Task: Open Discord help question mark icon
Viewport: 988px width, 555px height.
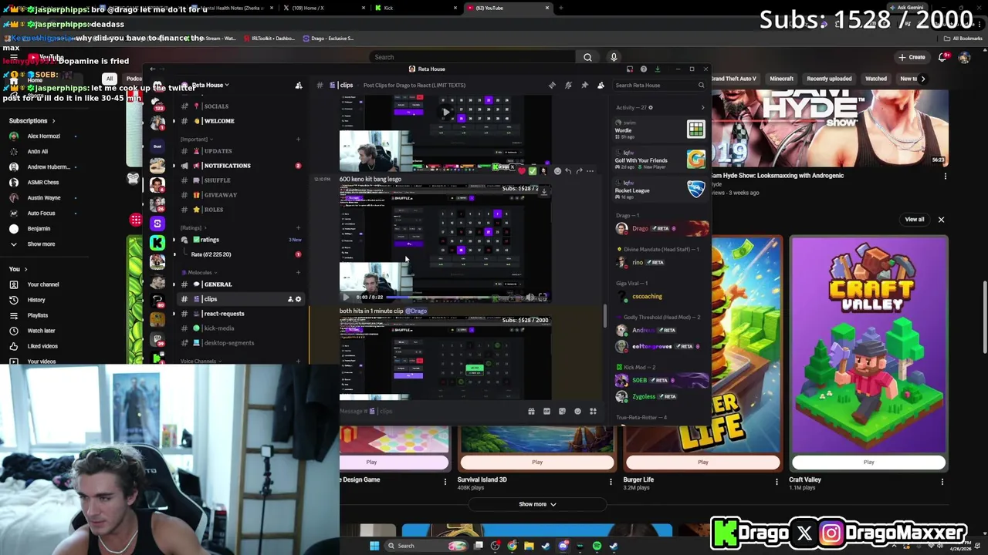Action: point(644,69)
